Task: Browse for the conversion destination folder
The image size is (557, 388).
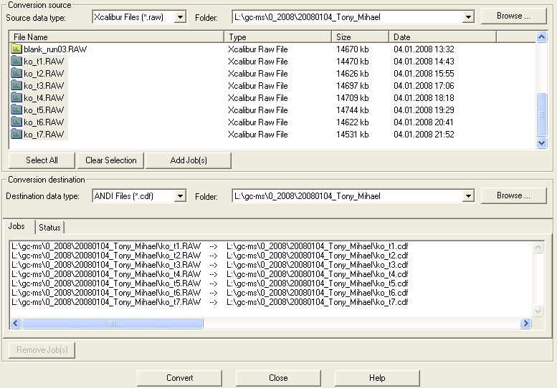Action: tap(513, 195)
